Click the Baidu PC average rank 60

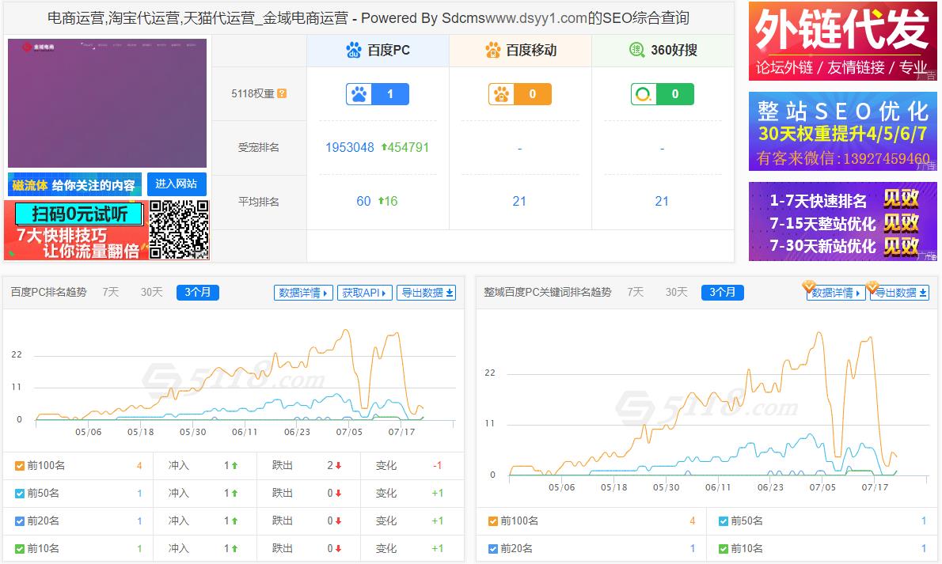[x=363, y=201]
